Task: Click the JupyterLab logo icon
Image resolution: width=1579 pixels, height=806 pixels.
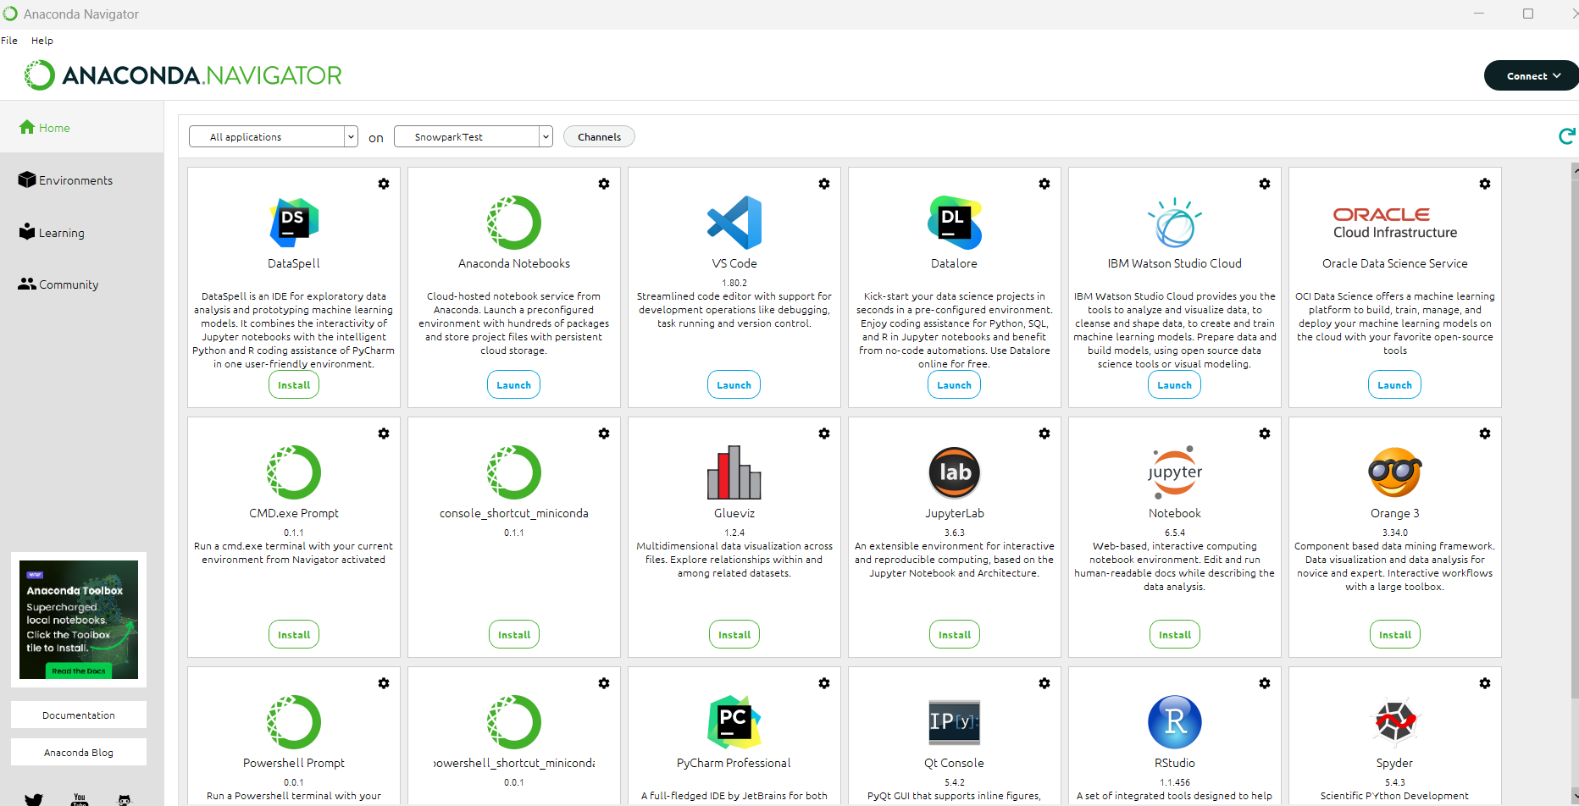Action: click(x=955, y=472)
